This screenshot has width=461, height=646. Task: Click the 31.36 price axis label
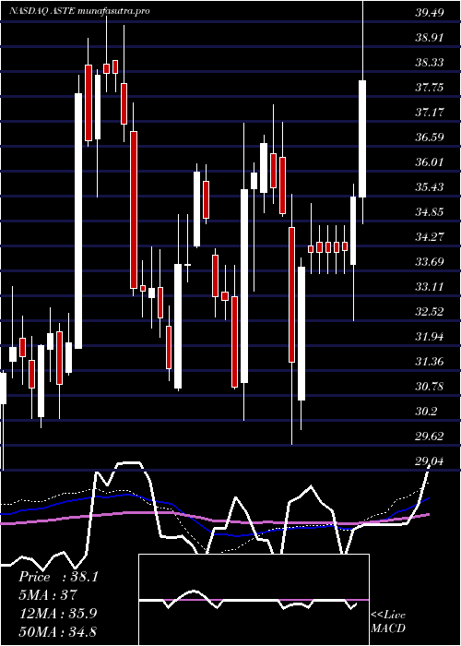click(430, 362)
